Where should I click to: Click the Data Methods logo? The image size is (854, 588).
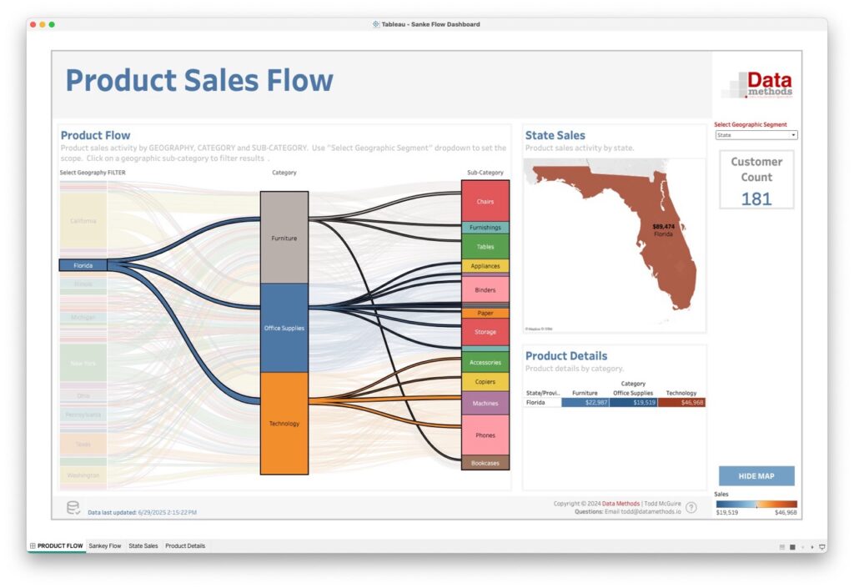(x=756, y=84)
